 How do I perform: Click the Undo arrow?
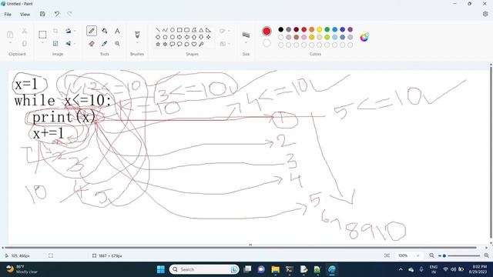(56, 14)
